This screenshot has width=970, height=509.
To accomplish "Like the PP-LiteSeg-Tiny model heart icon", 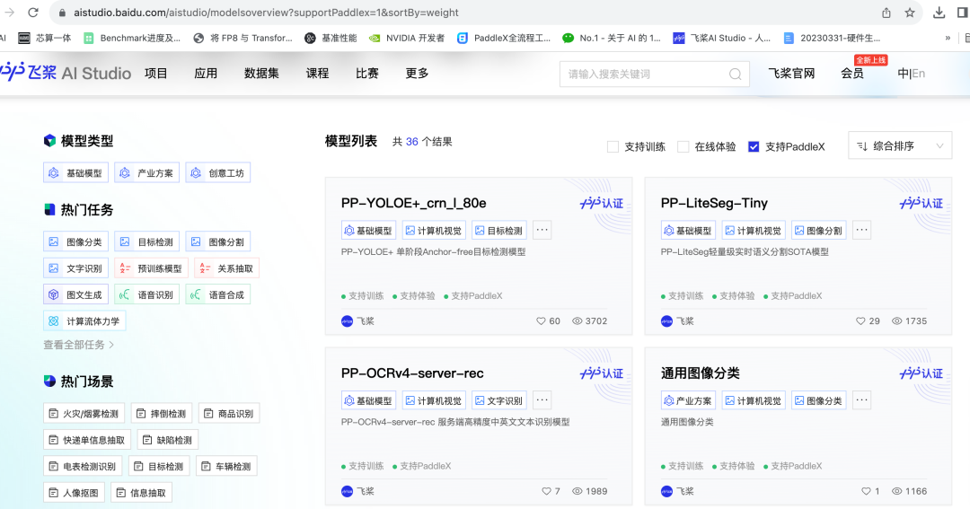I will 860,321.
